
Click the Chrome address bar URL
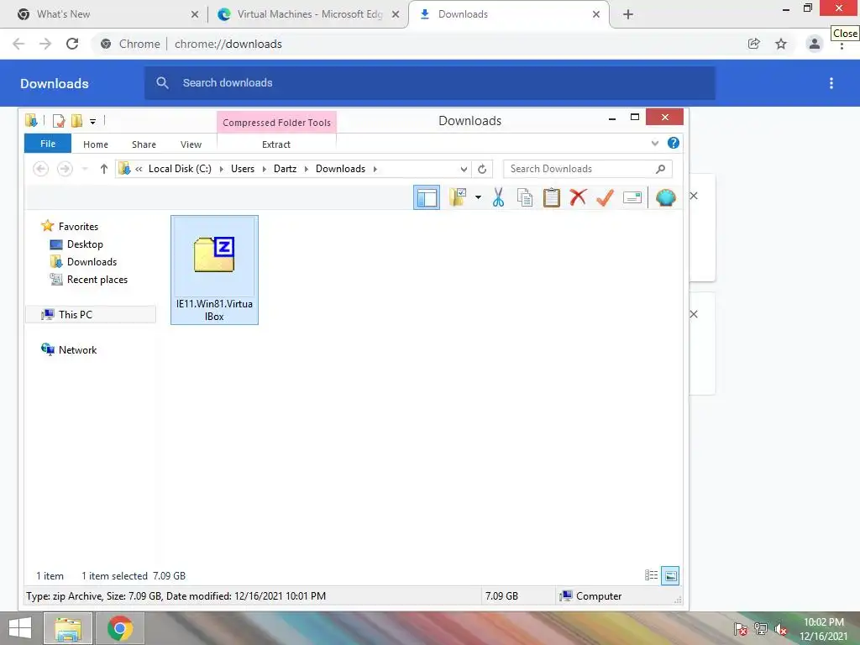coord(228,44)
